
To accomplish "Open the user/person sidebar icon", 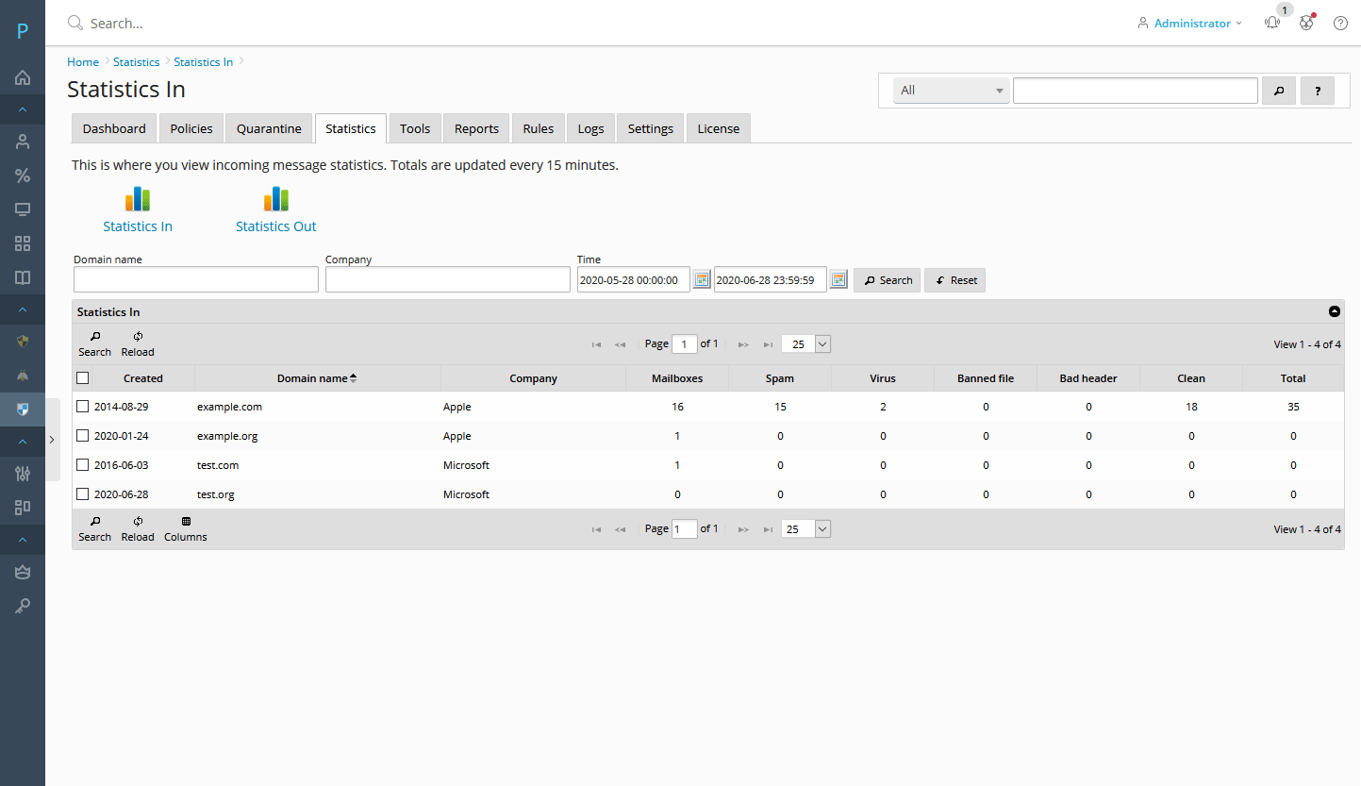I will pos(23,142).
